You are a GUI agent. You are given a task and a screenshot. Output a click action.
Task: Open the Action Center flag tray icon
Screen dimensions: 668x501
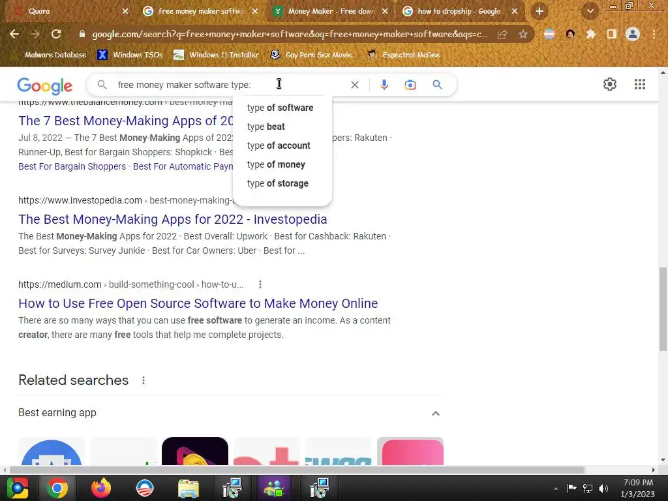click(x=571, y=488)
